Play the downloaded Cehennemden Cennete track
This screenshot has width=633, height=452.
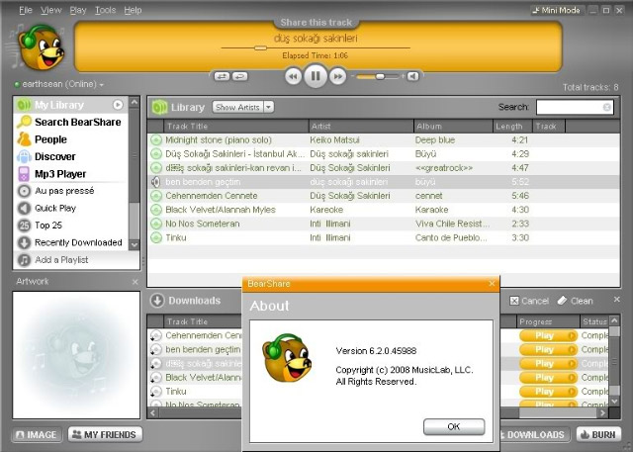coord(548,335)
